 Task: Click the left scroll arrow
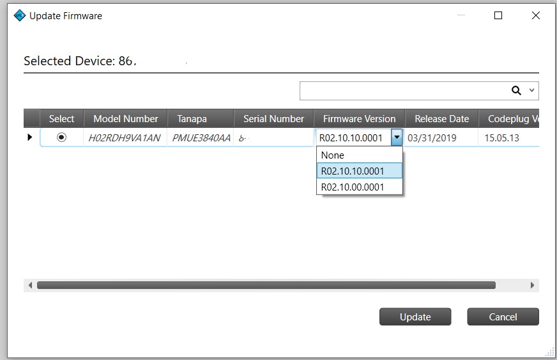click(29, 285)
